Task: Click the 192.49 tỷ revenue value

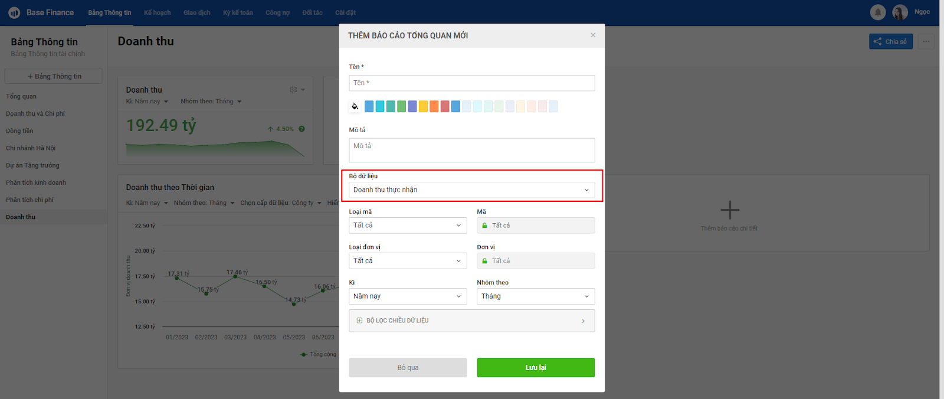Action: pos(161,125)
